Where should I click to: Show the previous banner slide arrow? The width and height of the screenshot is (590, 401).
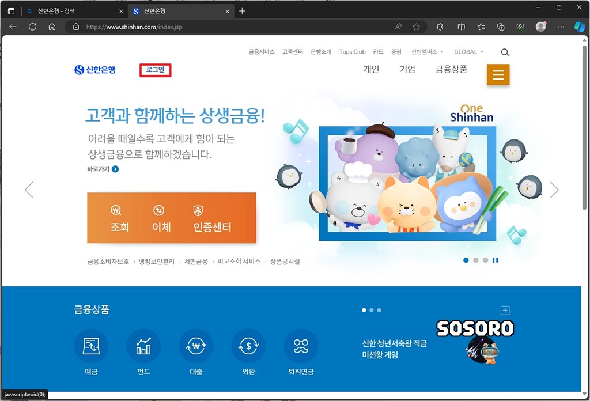(x=29, y=190)
